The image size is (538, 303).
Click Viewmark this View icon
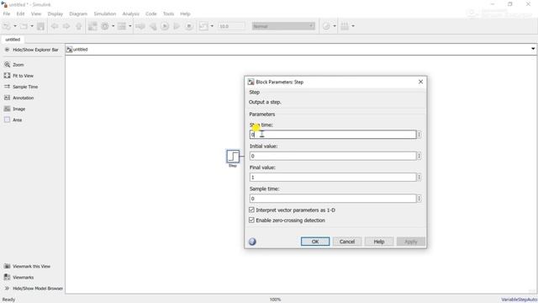click(7, 266)
